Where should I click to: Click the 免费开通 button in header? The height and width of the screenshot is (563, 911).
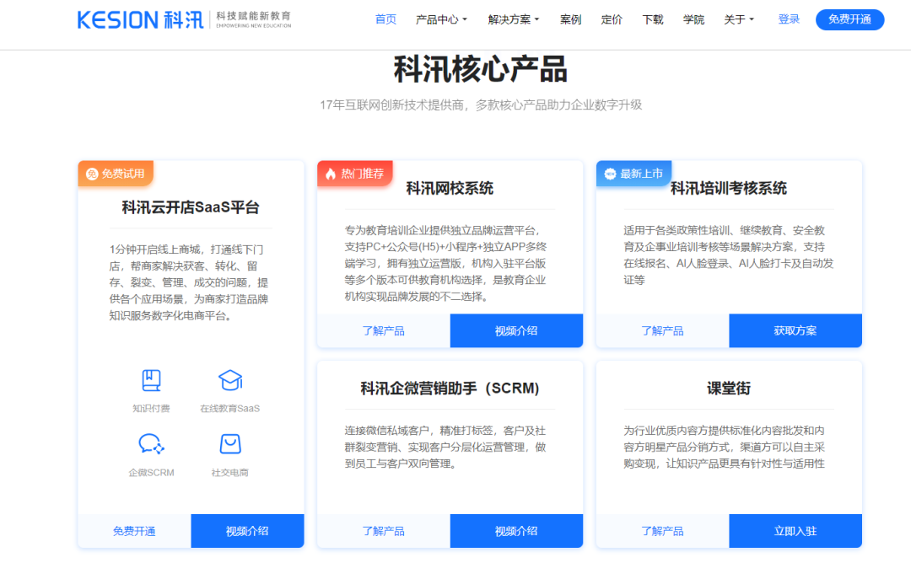[850, 19]
